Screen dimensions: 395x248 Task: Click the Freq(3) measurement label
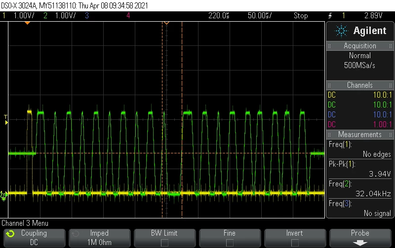click(x=340, y=204)
